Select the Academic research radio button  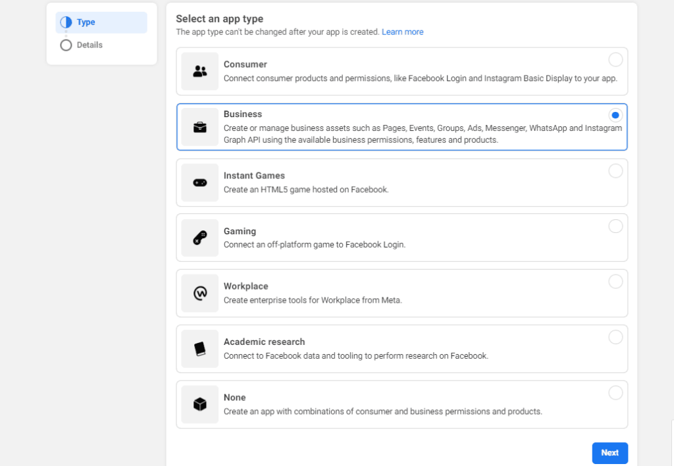pos(615,337)
